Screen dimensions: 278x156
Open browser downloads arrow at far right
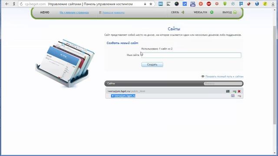tap(273, 4)
